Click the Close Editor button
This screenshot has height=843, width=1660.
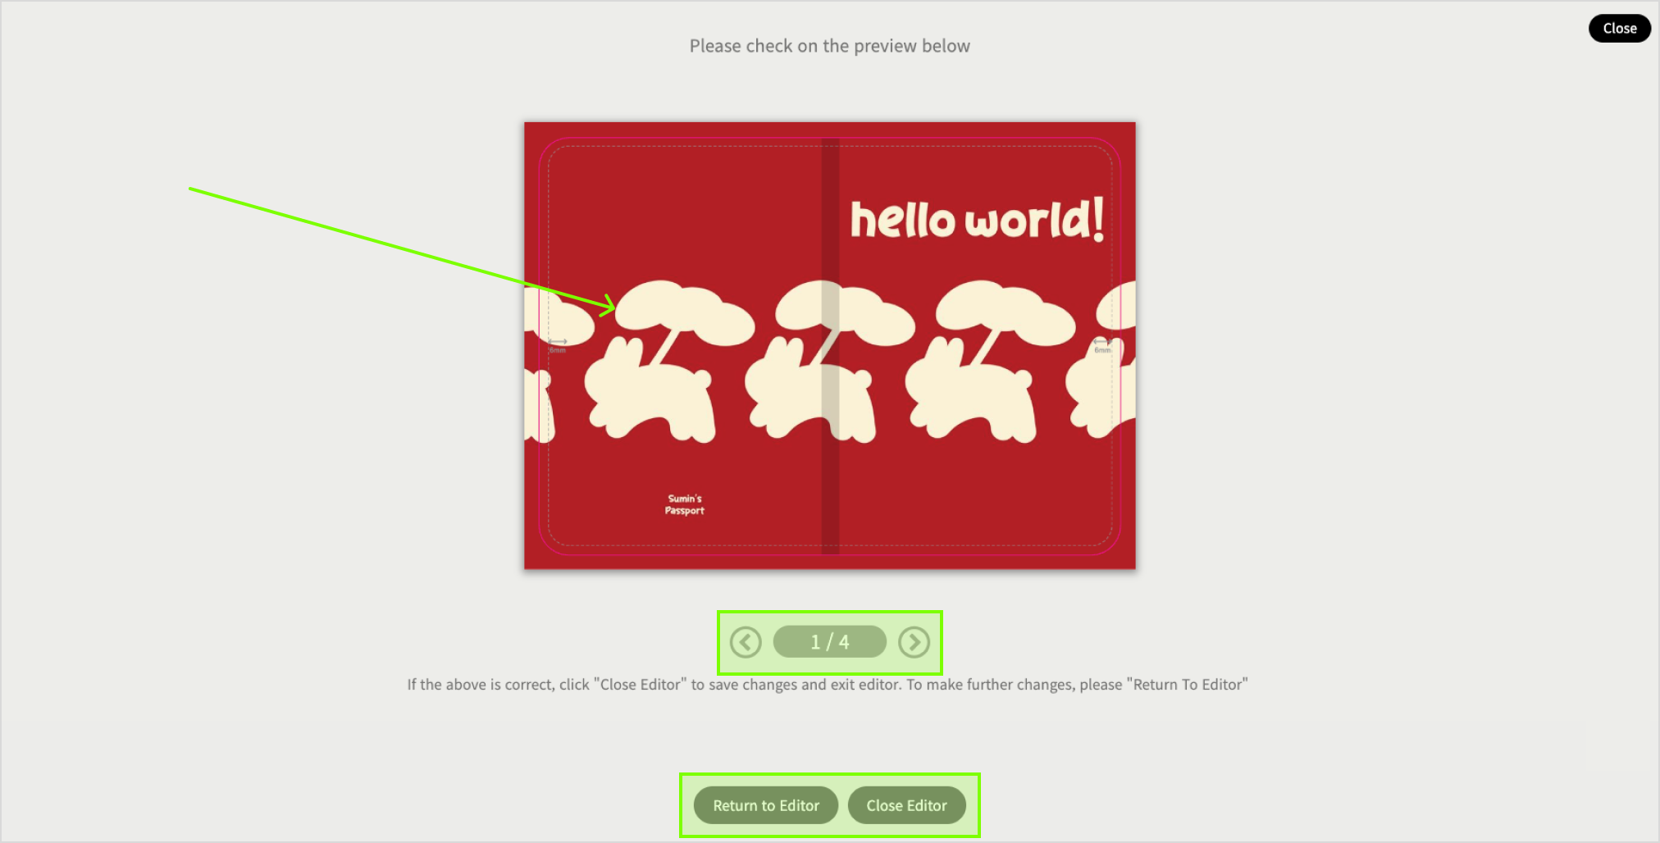click(906, 805)
